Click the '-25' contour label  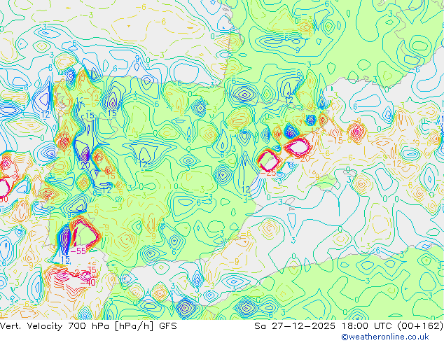coord(268,173)
